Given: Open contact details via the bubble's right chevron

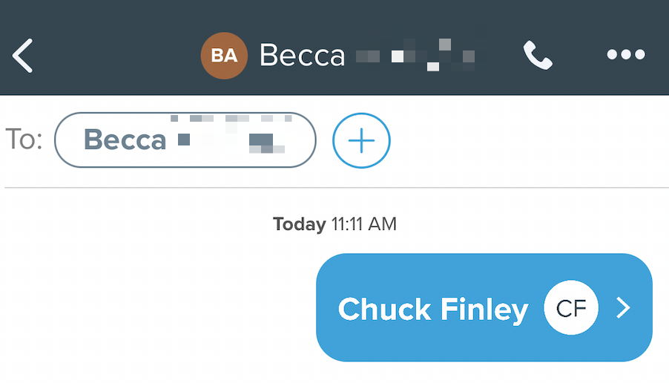Looking at the screenshot, I should click(x=623, y=308).
